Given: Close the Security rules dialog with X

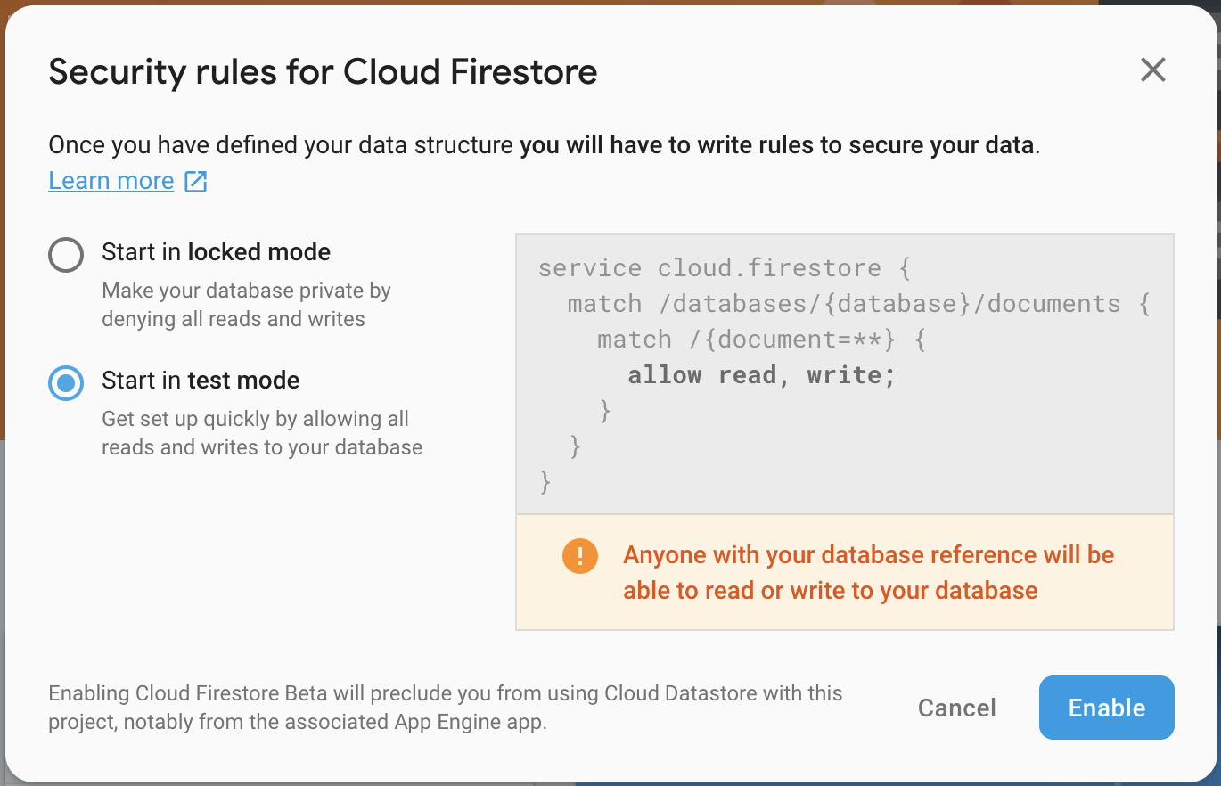Looking at the screenshot, I should point(1153,70).
